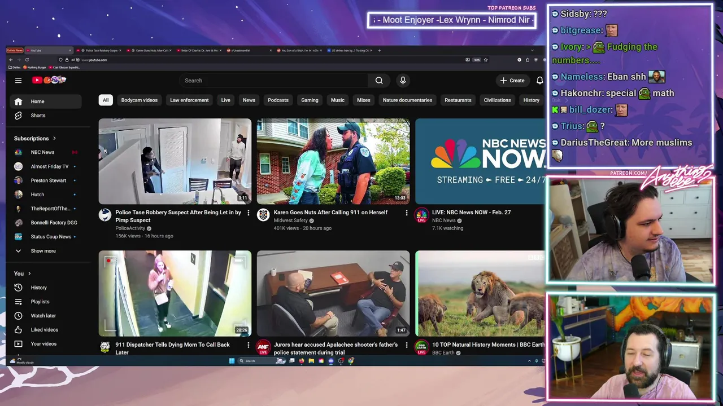Open Your videos in sidebar
Image resolution: width=723 pixels, height=406 pixels.
coord(45,344)
